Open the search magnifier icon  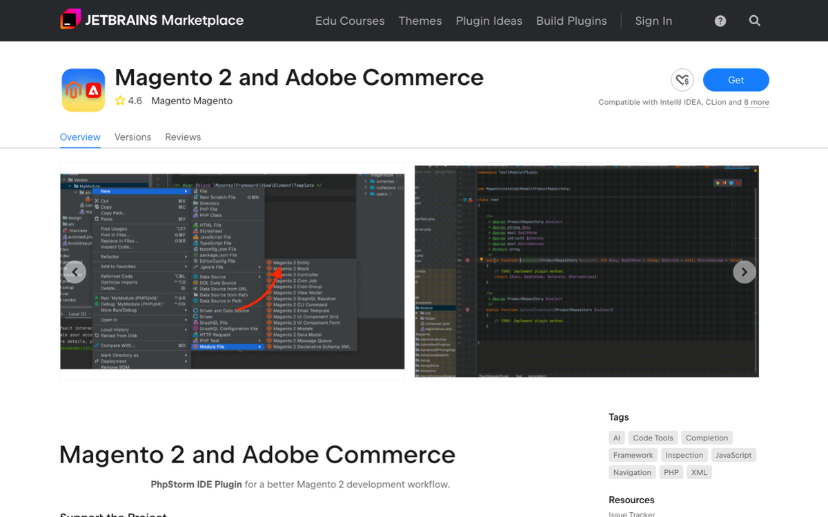[755, 21]
